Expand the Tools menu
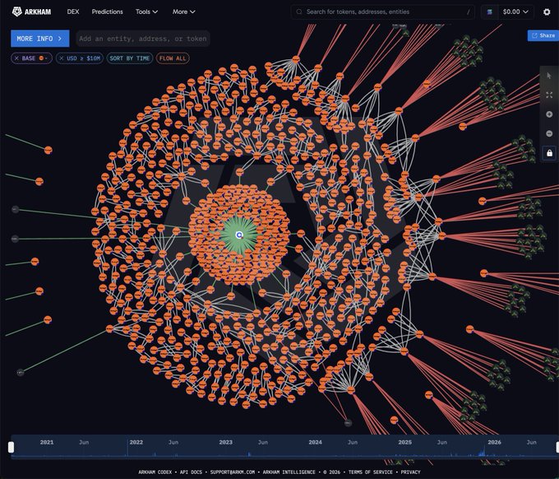This screenshot has height=479, width=559. point(146,12)
